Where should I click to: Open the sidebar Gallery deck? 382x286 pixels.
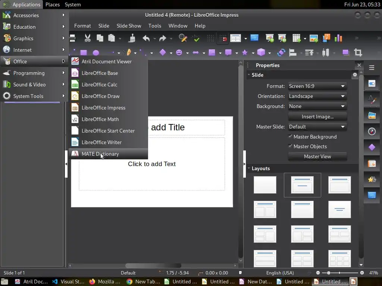[372, 115]
